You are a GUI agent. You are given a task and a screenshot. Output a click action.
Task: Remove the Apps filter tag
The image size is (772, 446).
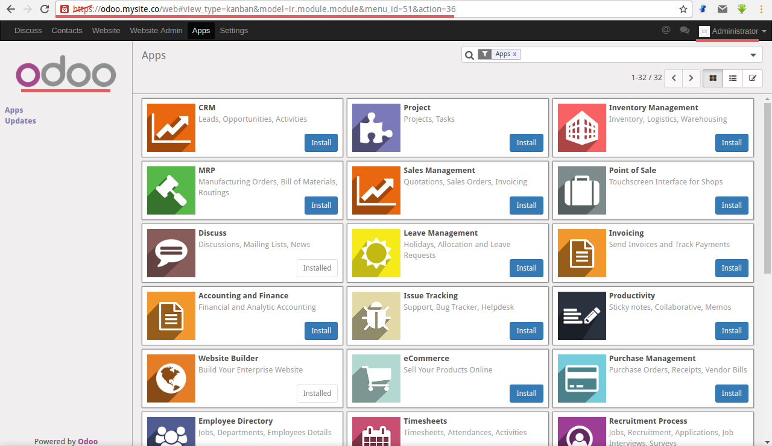point(514,54)
